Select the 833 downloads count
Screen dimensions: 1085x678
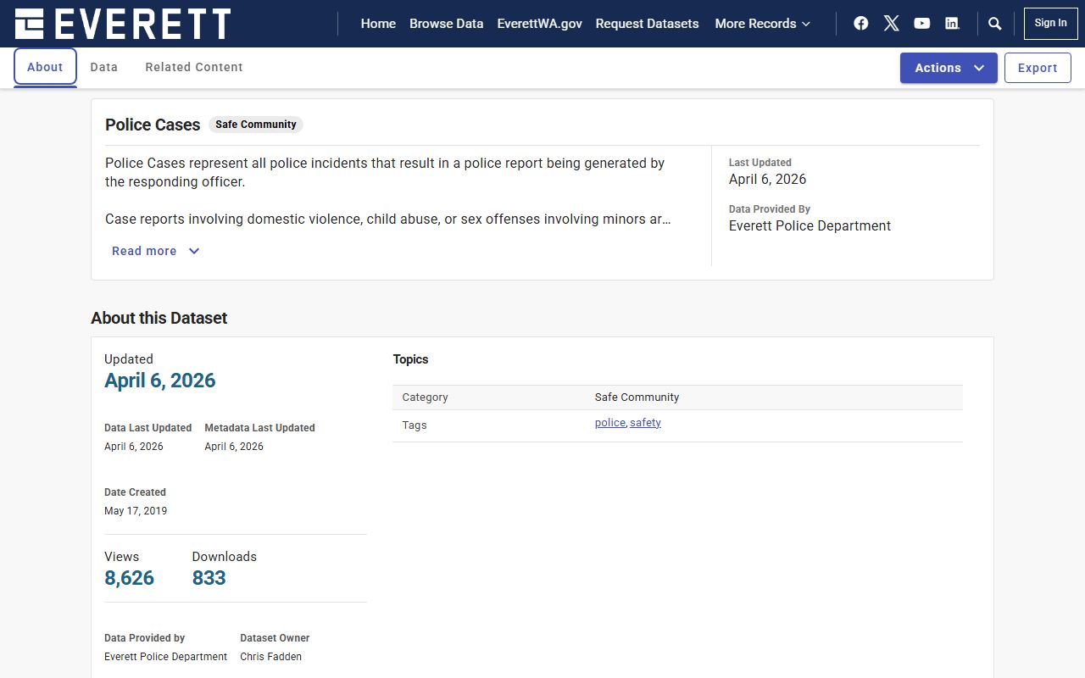[x=209, y=578]
